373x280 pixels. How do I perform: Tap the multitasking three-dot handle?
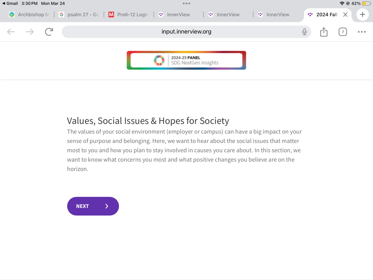click(186, 3)
